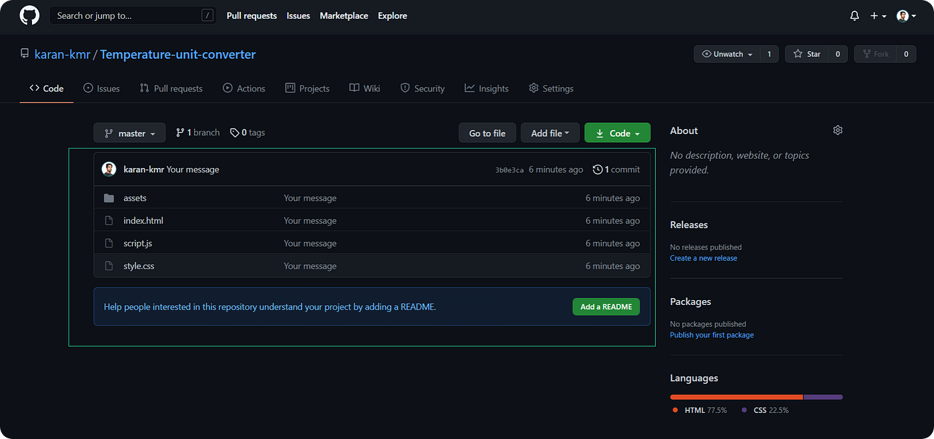Click Create a new release link
Screen dimensions: 934x439
[x=704, y=258]
